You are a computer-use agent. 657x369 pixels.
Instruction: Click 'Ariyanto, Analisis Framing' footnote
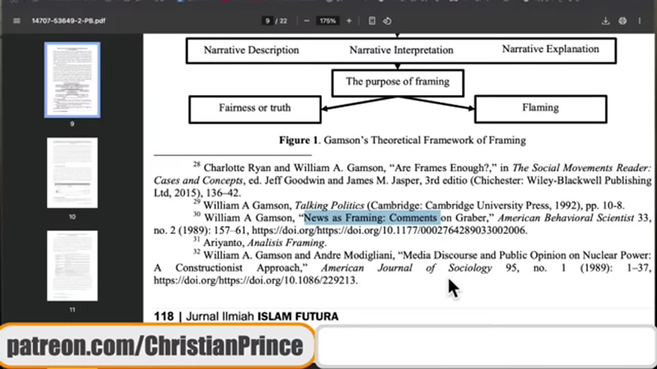(x=265, y=242)
